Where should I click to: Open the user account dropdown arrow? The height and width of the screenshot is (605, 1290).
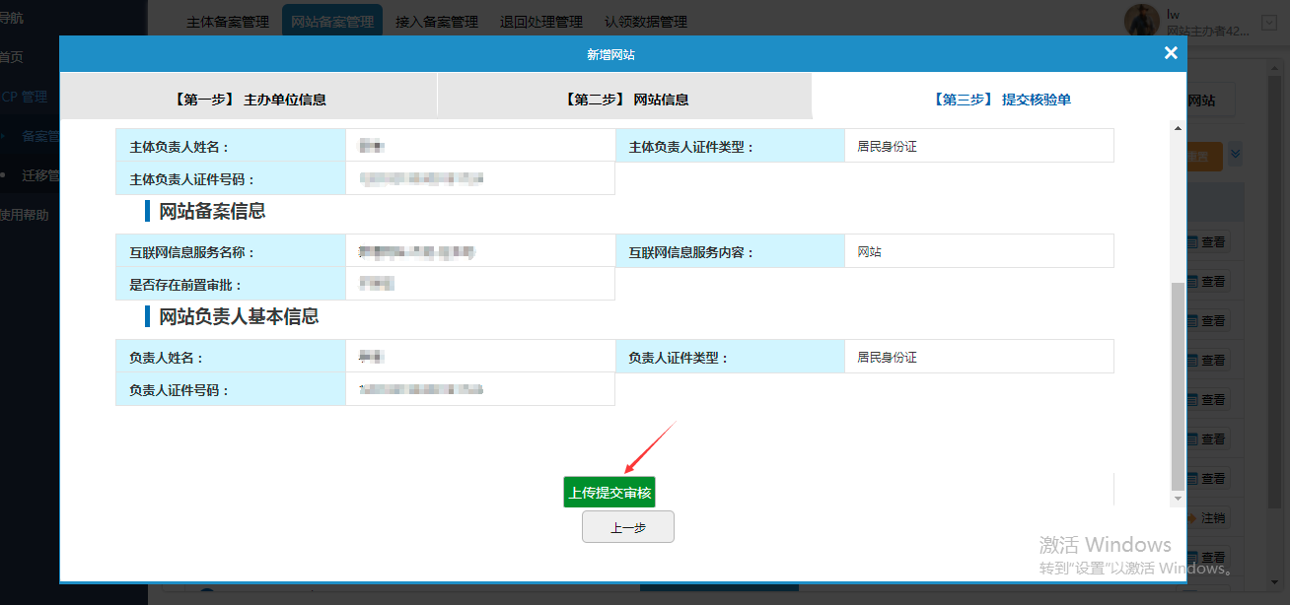coord(1268,21)
